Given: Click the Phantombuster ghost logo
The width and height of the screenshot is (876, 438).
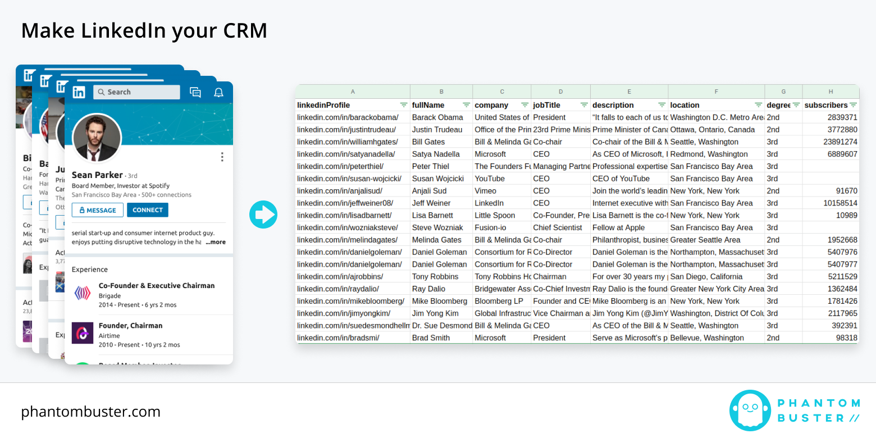Looking at the screenshot, I should click(750, 410).
